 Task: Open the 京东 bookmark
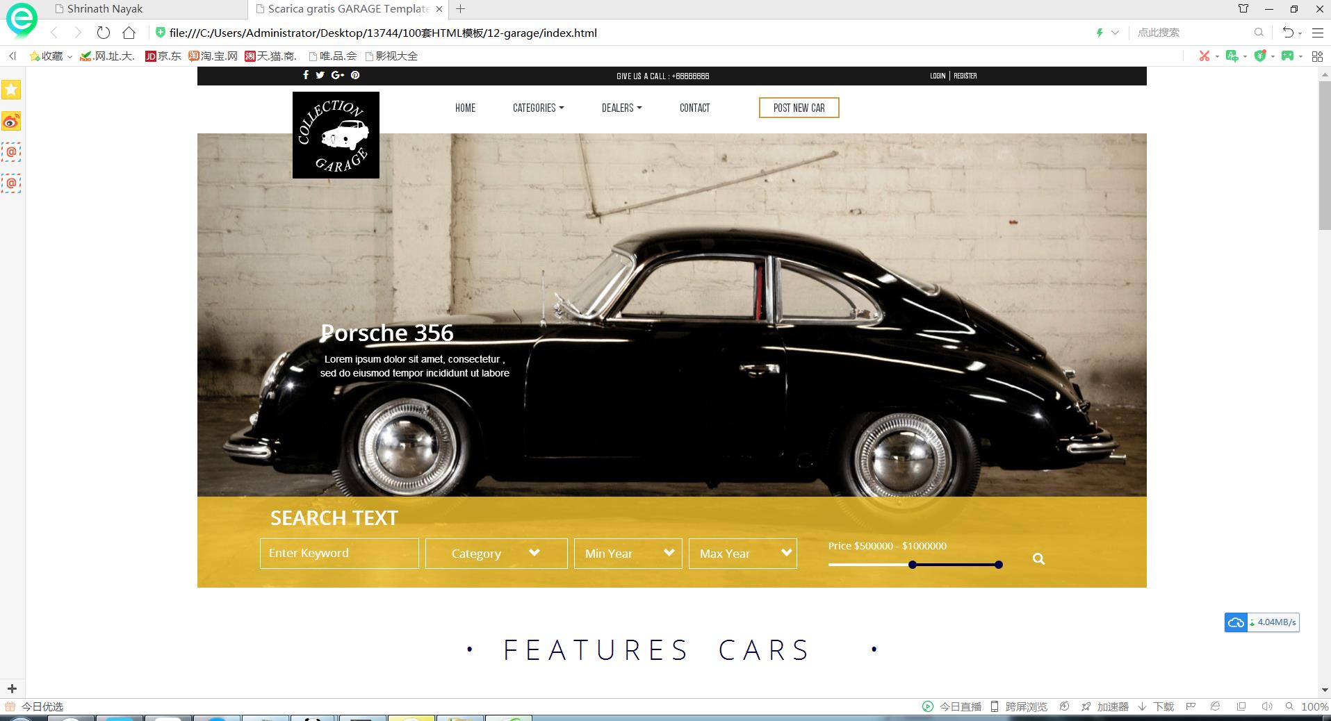(x=163, y=56)
